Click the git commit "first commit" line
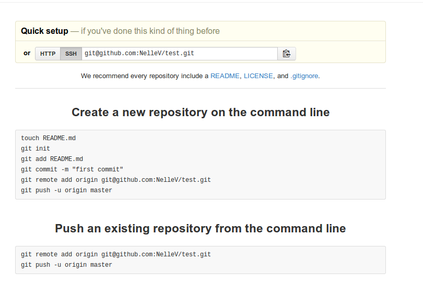Image resolution: width=423 pixels, height=285 pixels. click(x=72, y=169)
